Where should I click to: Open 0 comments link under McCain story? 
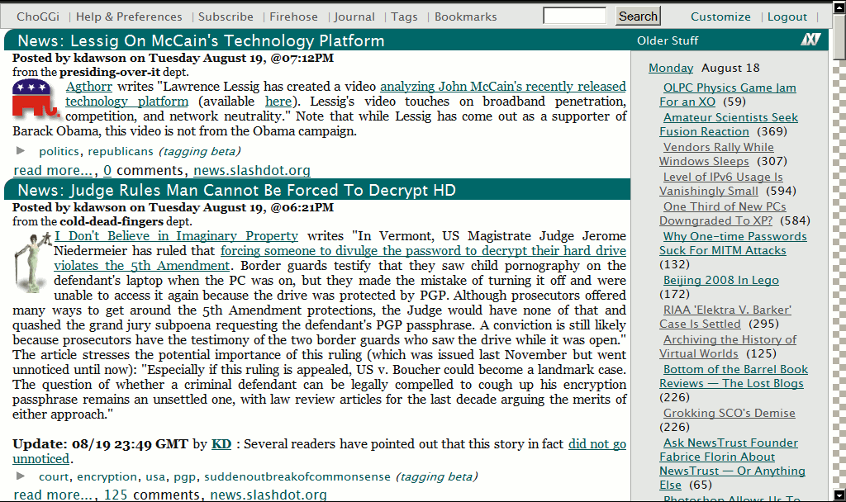tap(107, 170)
